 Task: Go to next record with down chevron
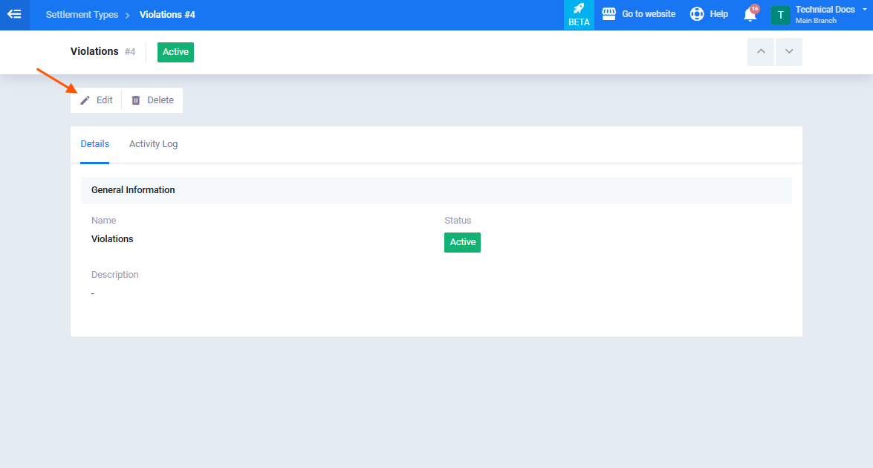click(x=789, y=52)
